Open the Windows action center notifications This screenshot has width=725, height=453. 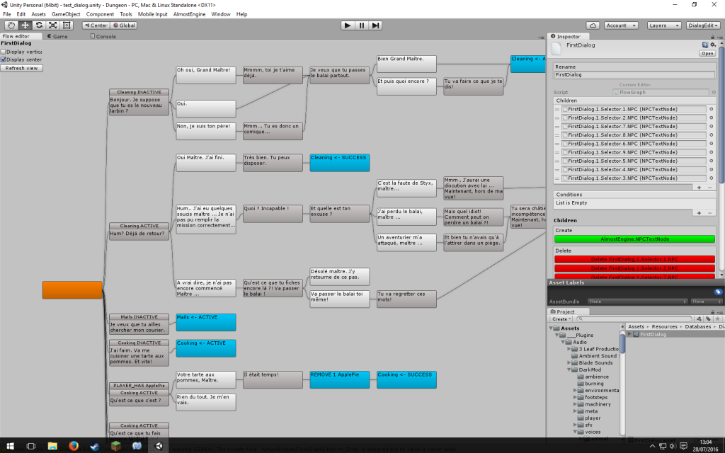[x=683, y=446]
